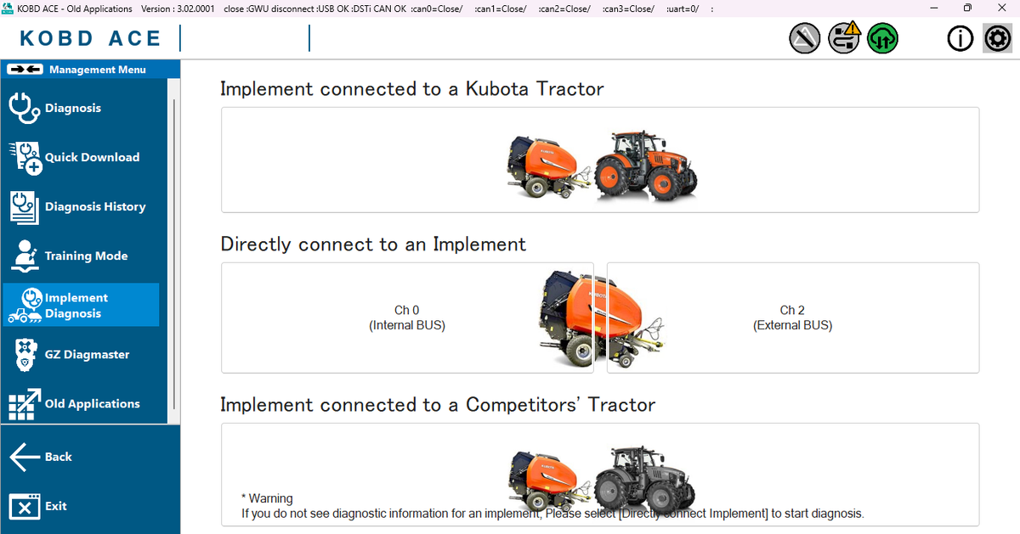Click the KOBD ACE title bar app icon

(8, 8)
